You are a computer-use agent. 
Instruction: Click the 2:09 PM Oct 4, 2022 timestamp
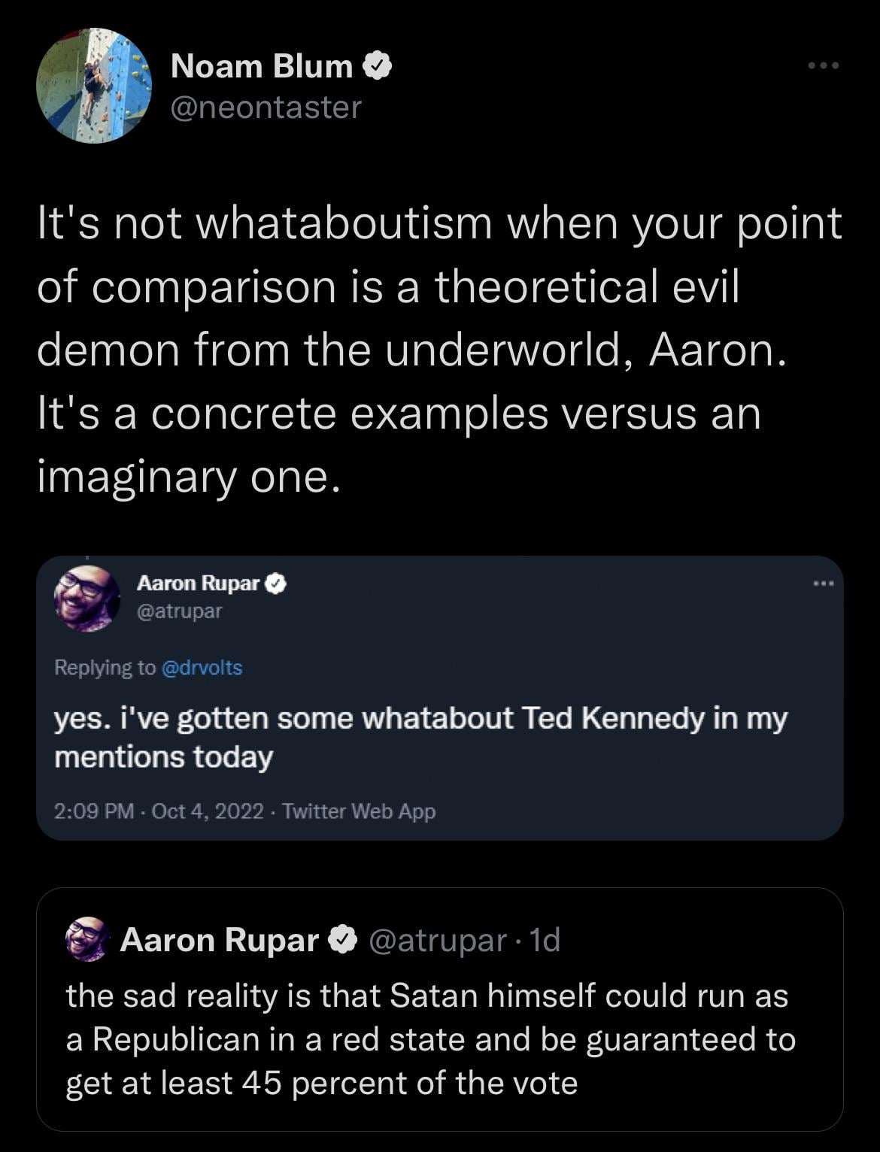click(159, 811)
